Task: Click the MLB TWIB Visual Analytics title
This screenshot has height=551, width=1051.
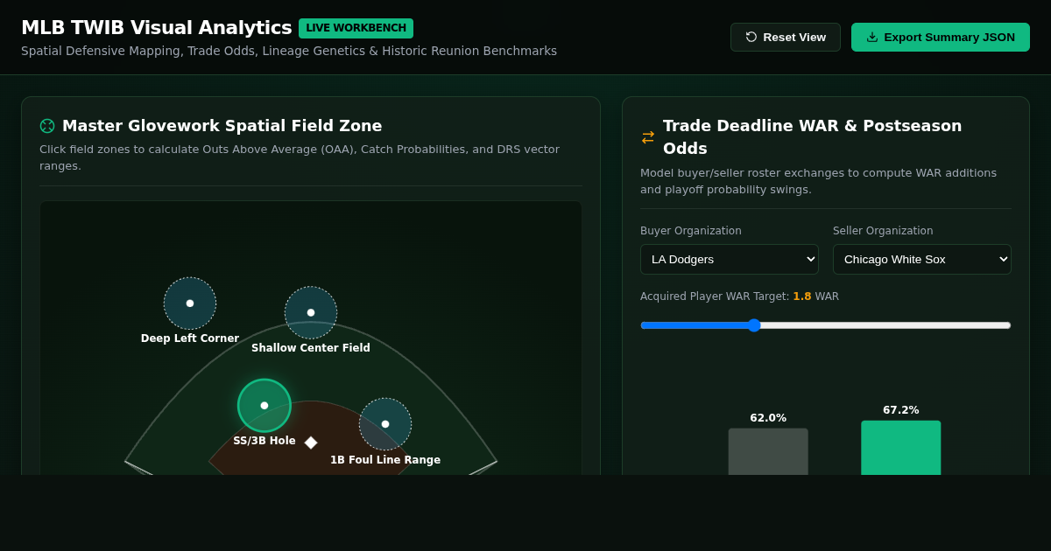Action: 157,28
